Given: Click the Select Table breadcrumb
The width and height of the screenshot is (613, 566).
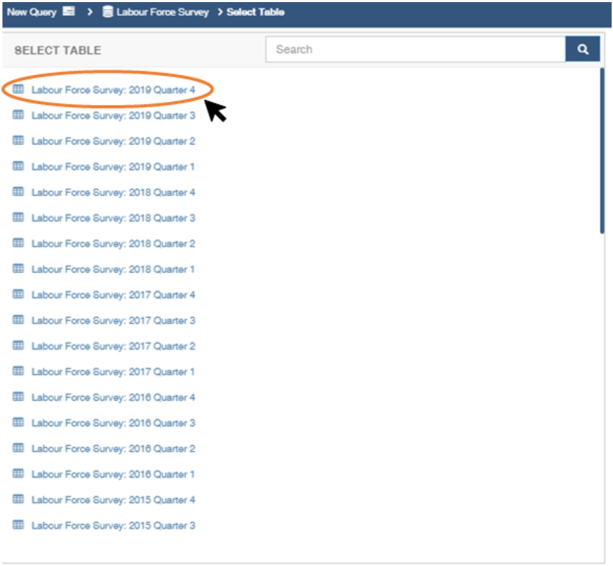Looking at the screenshot, I should (255, 12).
